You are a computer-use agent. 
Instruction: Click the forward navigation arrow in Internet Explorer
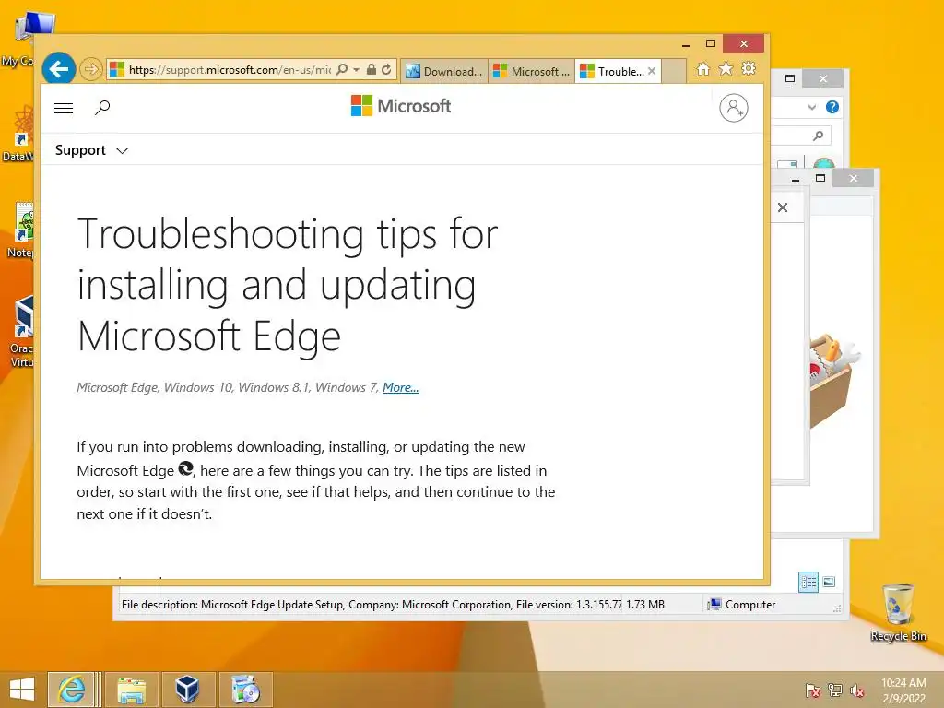91,69
